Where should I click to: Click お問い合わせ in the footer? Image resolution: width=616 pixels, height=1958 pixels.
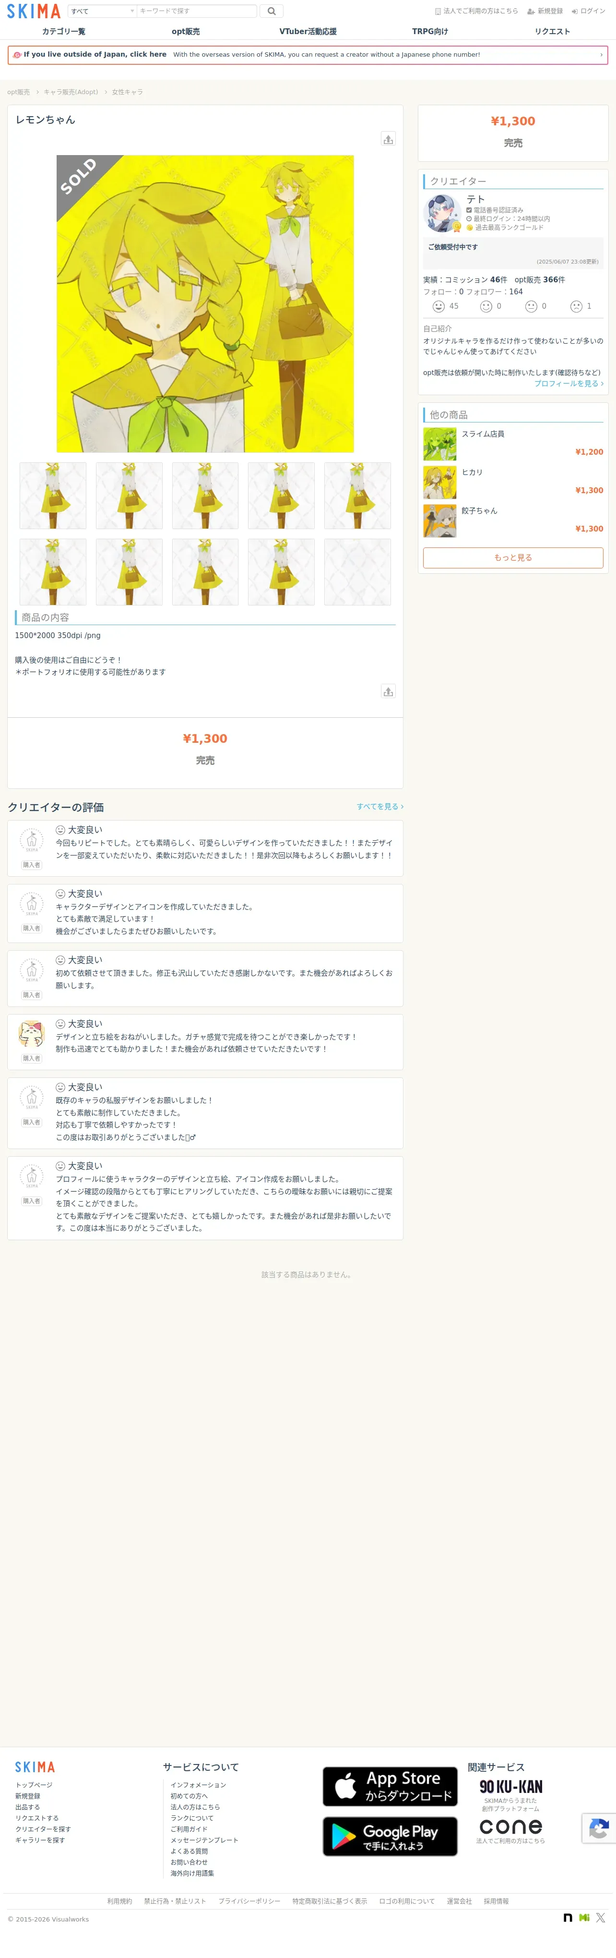pos(189,1862)
